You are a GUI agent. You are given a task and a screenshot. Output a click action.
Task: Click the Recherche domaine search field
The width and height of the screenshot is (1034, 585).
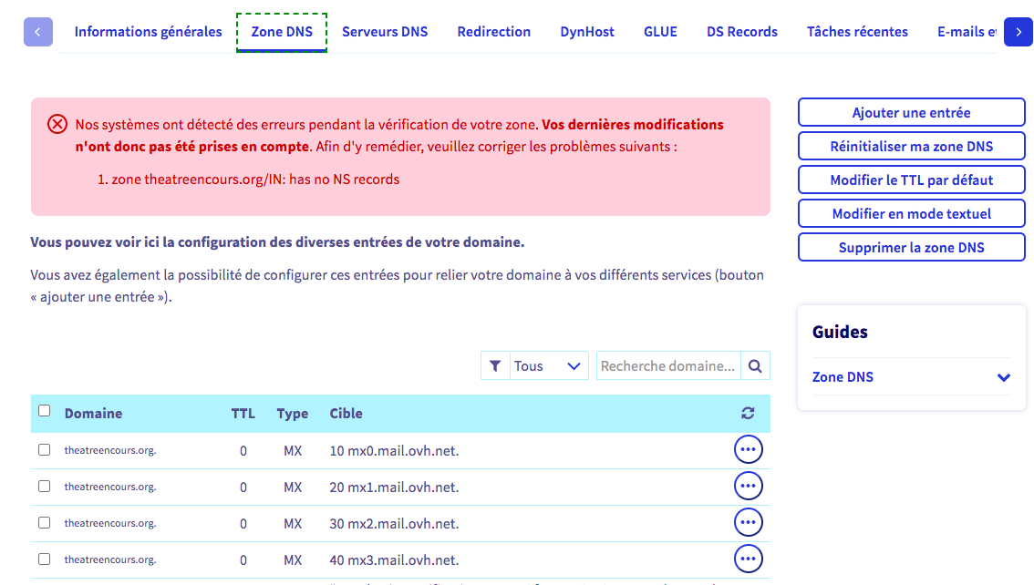coord(668,366)
